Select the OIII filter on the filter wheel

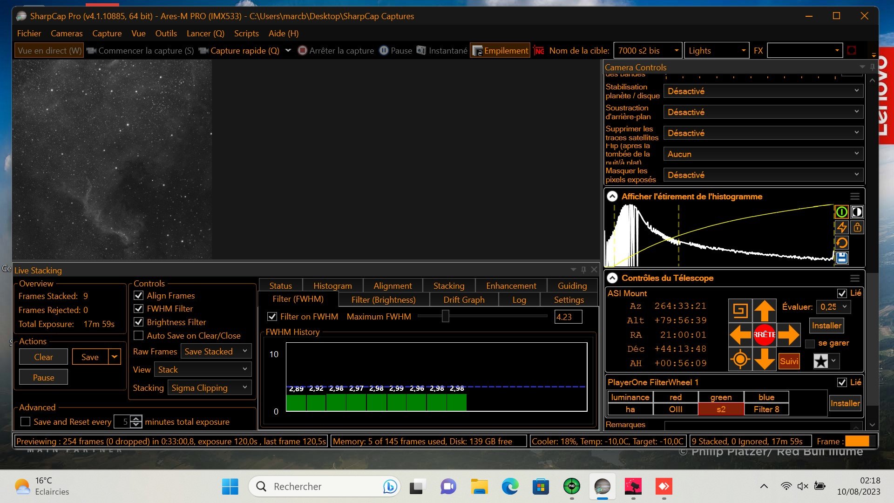pos(676,409)
